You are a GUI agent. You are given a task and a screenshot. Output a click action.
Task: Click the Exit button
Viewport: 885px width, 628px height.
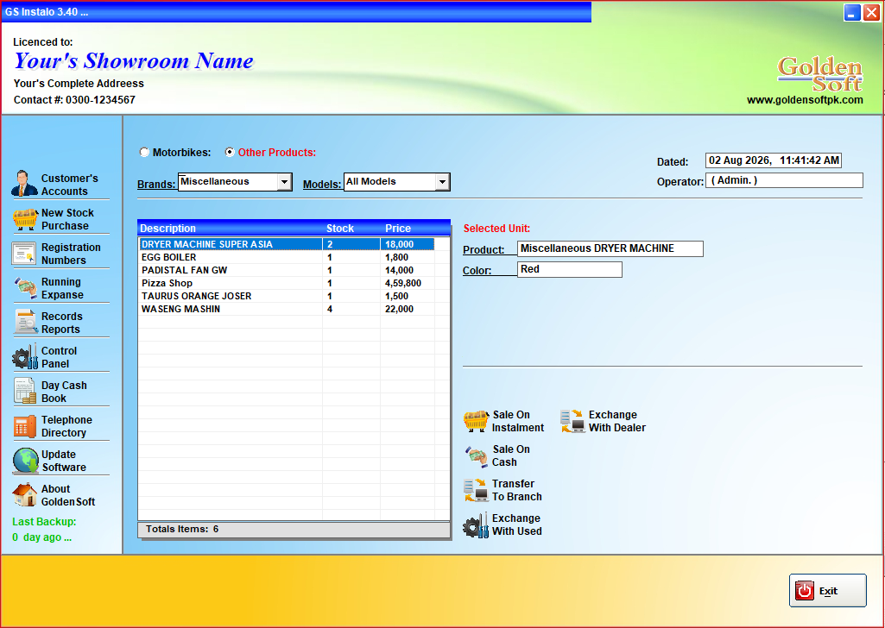click(827, 590)
